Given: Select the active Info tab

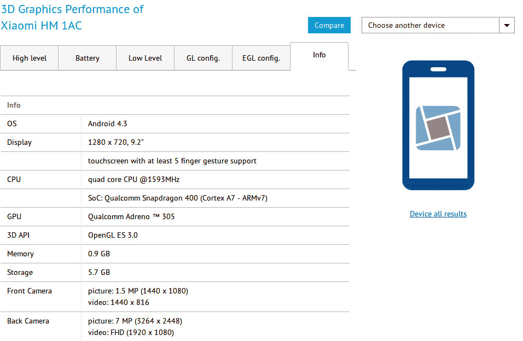Looking at the screenshot, I should [x=319, y=55].
